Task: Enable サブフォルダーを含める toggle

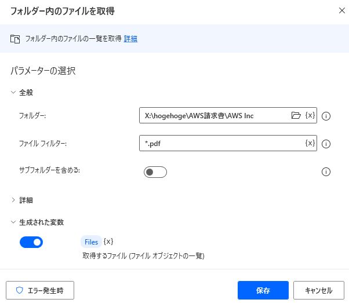Action: [x=155, y=172]
